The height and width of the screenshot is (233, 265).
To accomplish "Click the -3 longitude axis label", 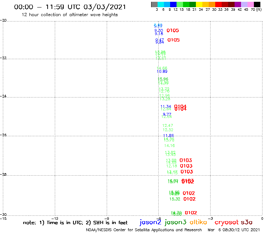I will coord(211,218).
